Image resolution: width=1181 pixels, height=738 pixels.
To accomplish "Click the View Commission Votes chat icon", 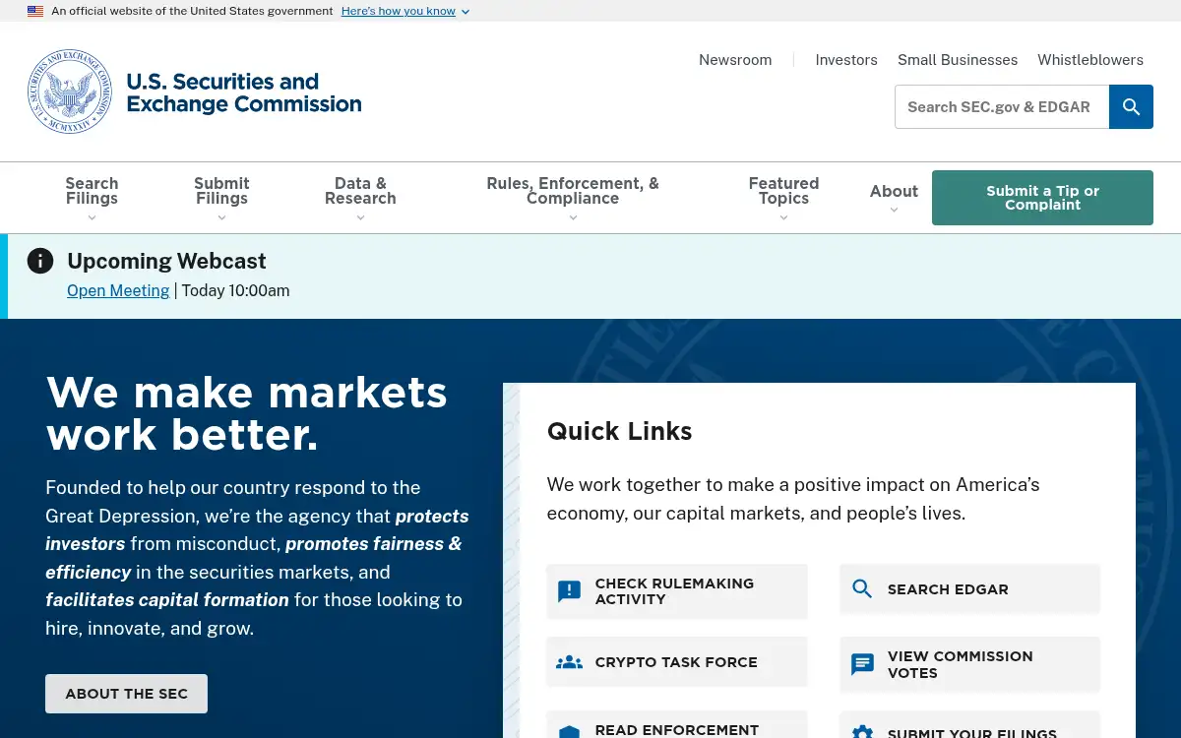I will click(x=862, y=664).
